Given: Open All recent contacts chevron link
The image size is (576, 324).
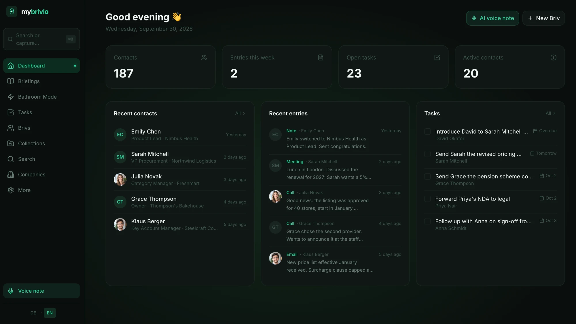Looking at the screenshot, I should pos(240,113).
